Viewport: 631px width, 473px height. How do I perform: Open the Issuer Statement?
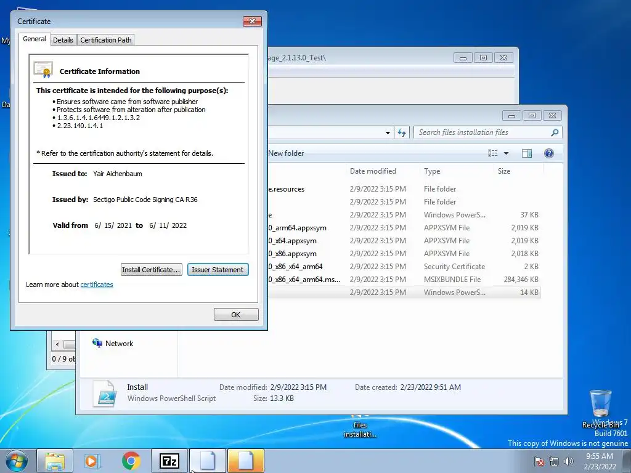[x=218, y=270]
